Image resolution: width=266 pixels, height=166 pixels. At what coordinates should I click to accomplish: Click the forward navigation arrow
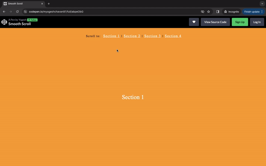coord(11,12)
